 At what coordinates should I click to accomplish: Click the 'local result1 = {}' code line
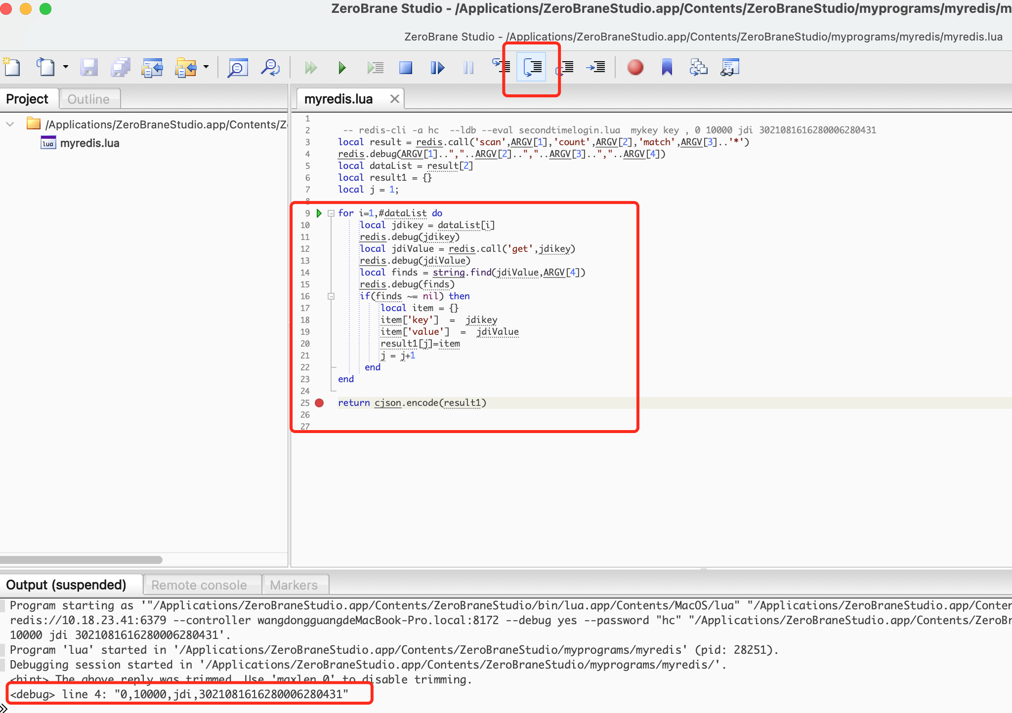pyautogui.click(x=385, y=178)
